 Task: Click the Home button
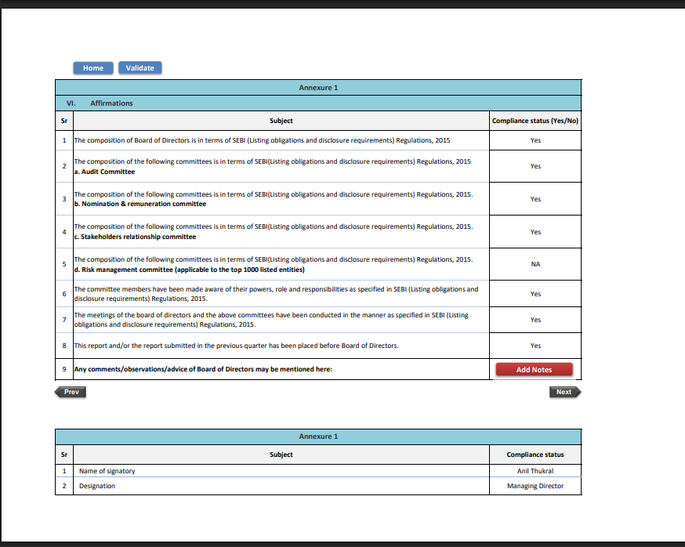[x=93, y=67]
